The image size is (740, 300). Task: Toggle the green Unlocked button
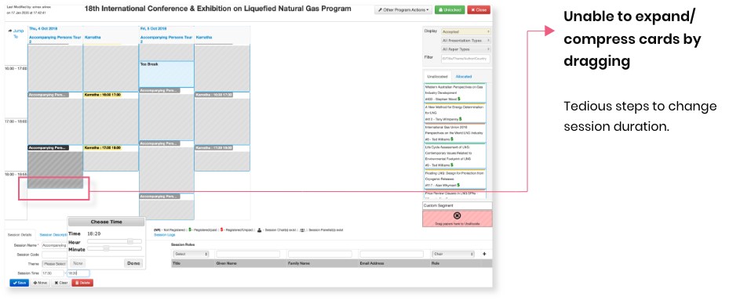coord(450,10)
